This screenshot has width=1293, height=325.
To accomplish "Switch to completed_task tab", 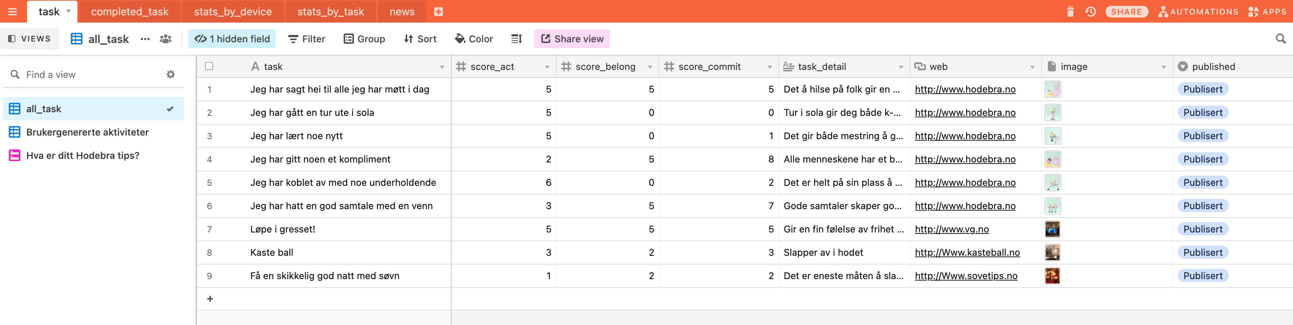I will point(130,12).
